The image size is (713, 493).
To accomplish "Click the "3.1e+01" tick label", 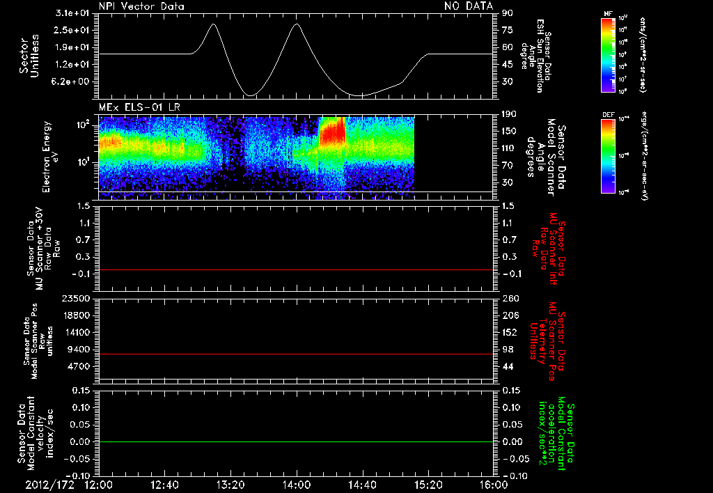I will click(72, 13).
